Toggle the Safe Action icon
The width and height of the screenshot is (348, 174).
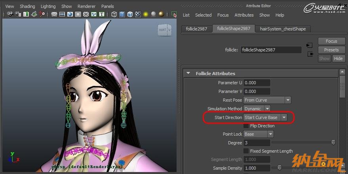94,14
